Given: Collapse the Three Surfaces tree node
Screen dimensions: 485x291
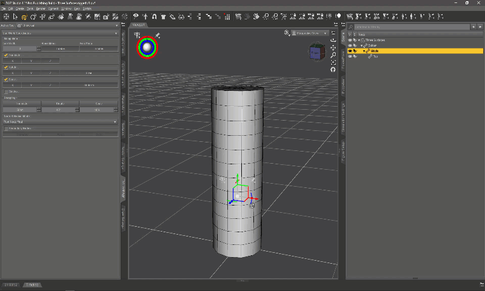Looking at the screenshot, I should point(359,40).
